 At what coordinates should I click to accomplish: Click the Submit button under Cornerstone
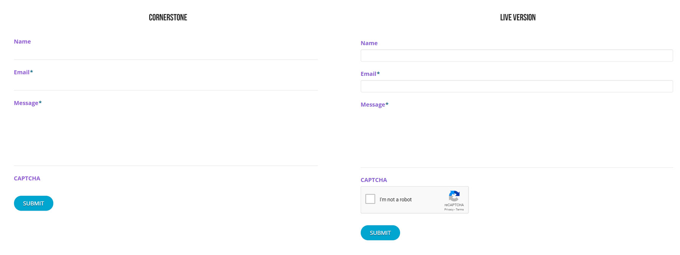coord(33,203)
